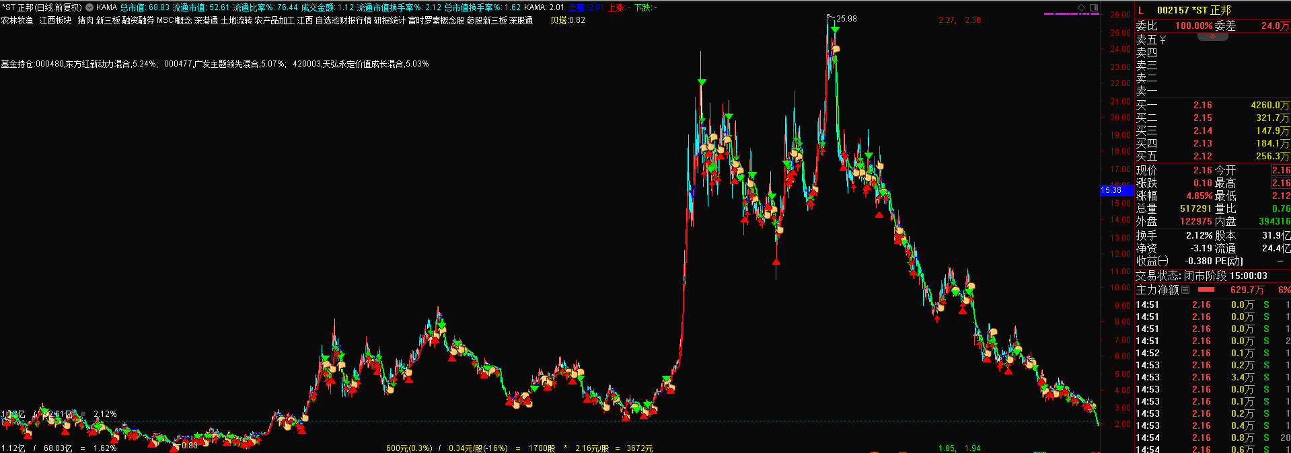The image size is (1291, 453).
Task: Click the 14:52 trade row
Action: tap(1213, 353)
